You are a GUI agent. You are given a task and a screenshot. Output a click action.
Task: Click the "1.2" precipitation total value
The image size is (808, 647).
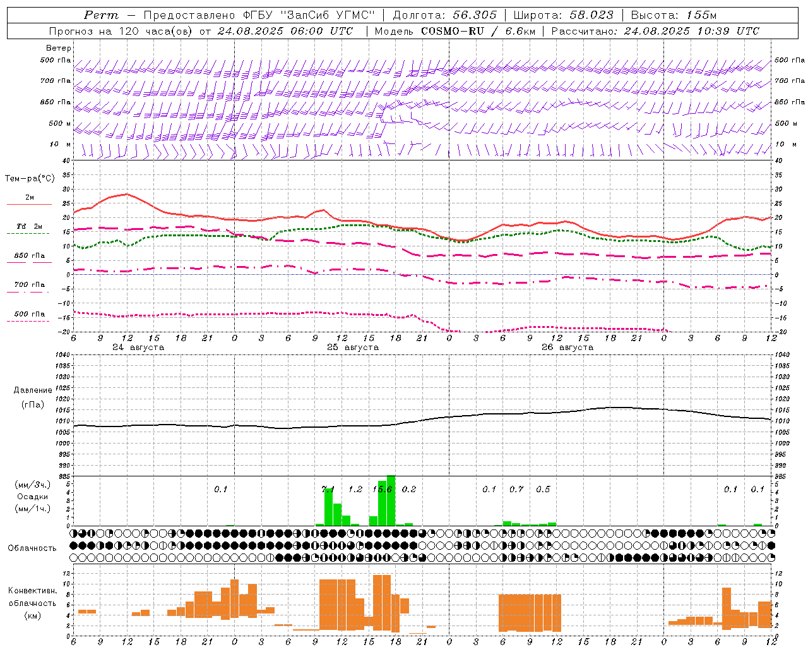[355, 490]
